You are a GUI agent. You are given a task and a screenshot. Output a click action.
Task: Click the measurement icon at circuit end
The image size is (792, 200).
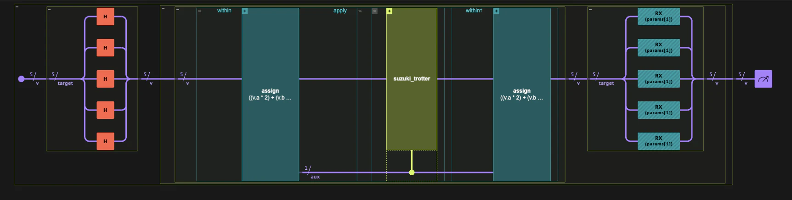[x=763, y=79]
